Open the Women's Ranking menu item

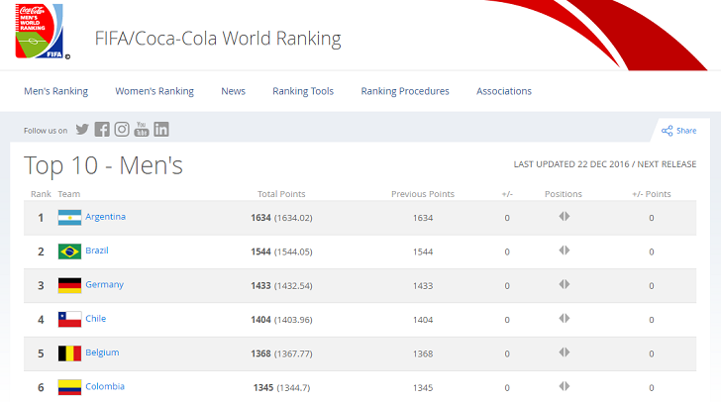pos(154,91)
